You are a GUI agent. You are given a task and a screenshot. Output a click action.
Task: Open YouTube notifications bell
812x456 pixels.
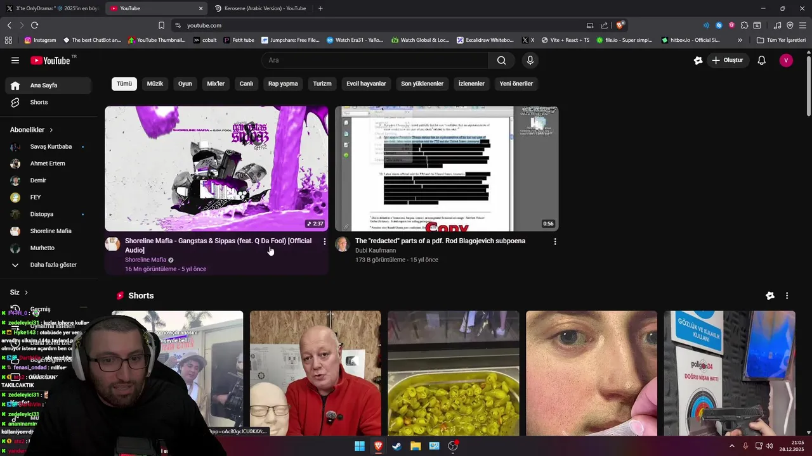(x=762, y=60)
